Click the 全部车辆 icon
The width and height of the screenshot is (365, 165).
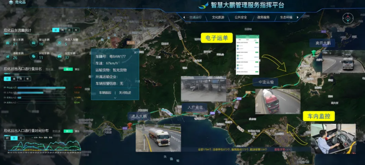60,56
